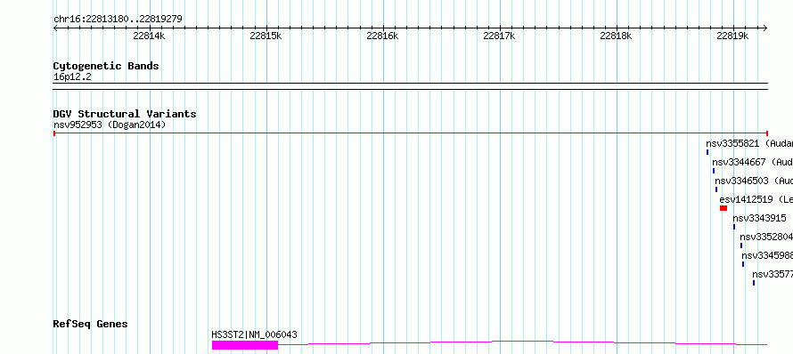Open the esv1412519 variant label
This screenshot has width=793, height=354.
[756, 199]
